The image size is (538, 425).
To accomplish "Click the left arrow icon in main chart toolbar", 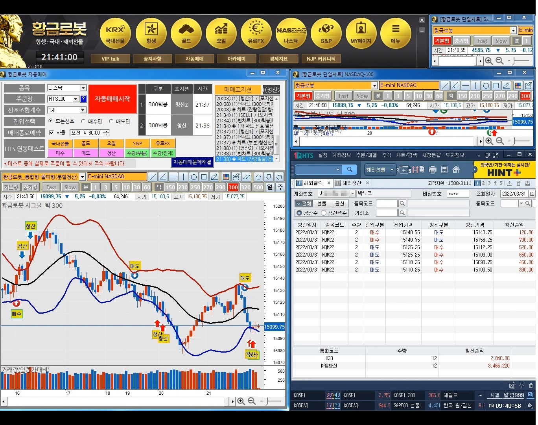I will [279, 177].
